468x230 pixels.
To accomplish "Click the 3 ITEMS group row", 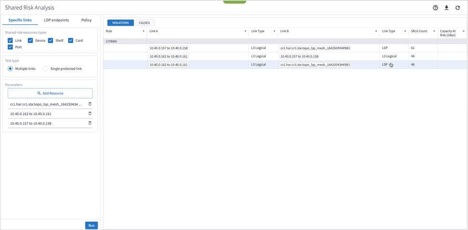I will point(285,41).
